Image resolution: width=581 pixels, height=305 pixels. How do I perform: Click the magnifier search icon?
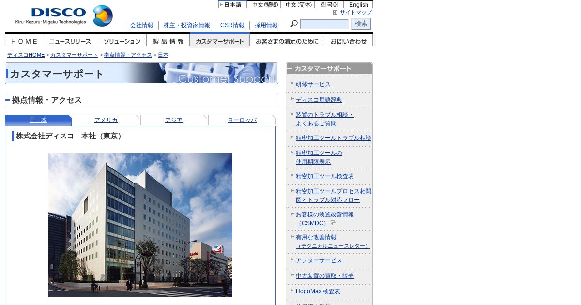pos(294,24)
